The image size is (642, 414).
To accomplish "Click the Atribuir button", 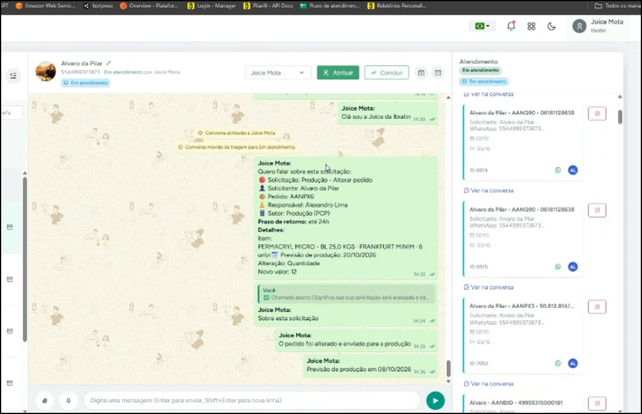I will coord(338,73).
